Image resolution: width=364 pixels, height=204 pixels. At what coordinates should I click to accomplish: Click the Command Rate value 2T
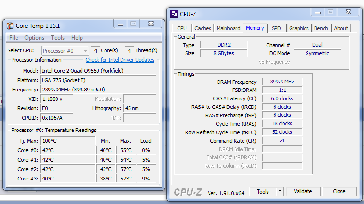pyautogui.click(x=282, y=140)
